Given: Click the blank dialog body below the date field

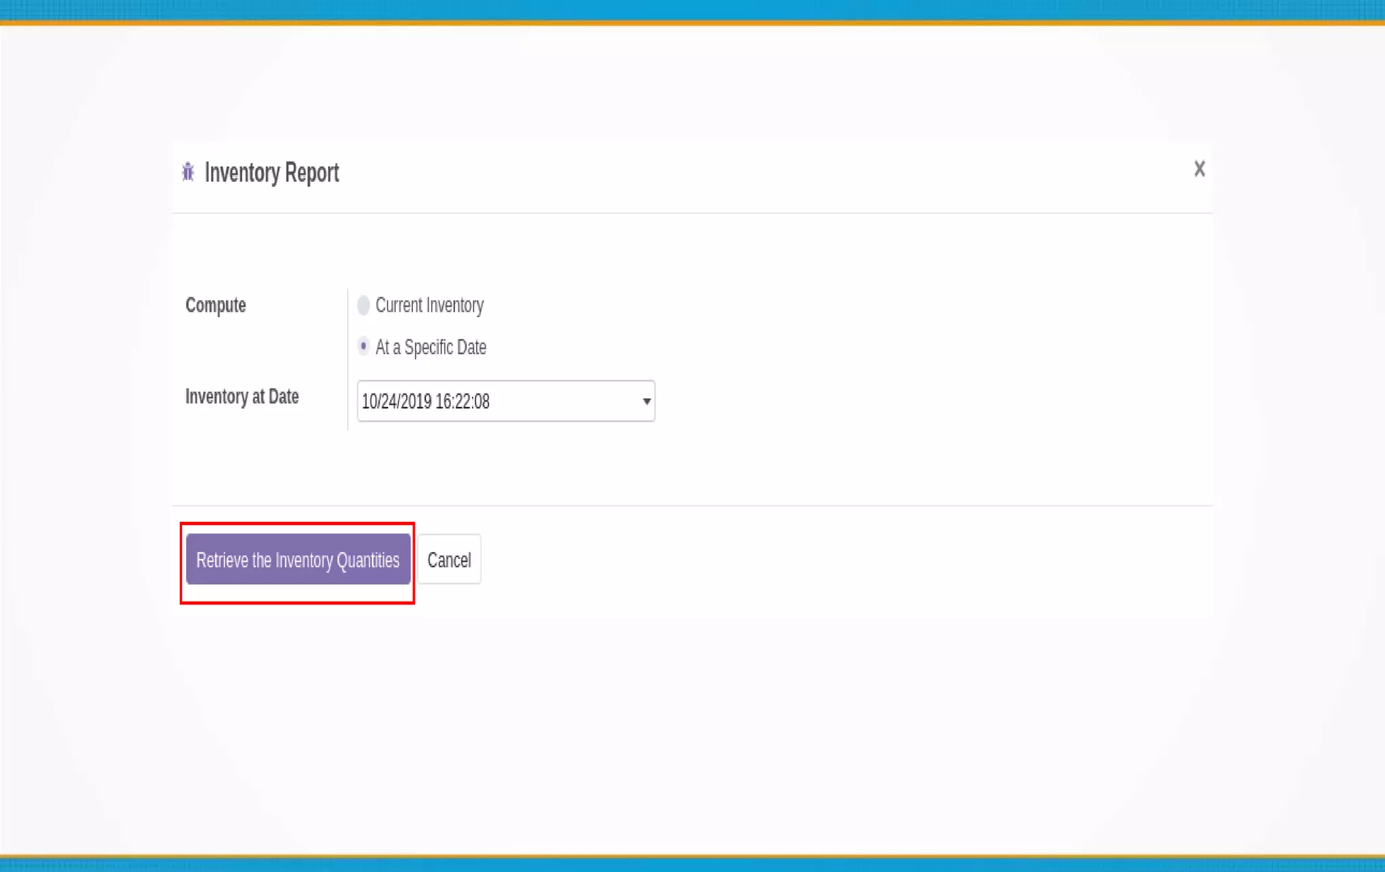Looking at the screenshot, I should click(x=676, y=466).
